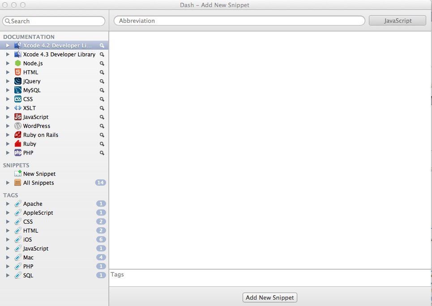
Task: Click the Add New Snippet button
Action: click(x=270, y=297)
